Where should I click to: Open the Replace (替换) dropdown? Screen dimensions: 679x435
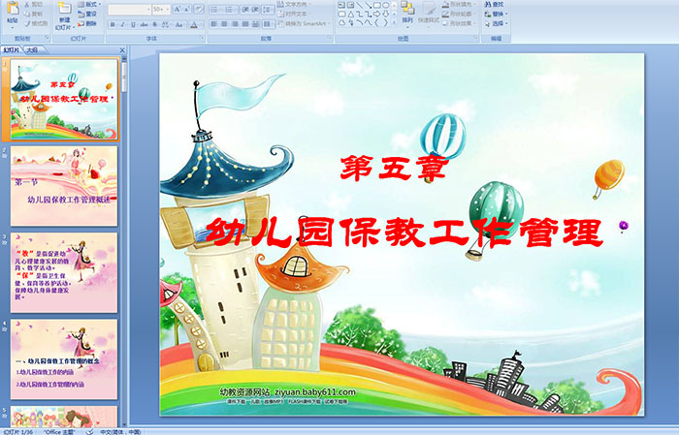coord(497,14)
